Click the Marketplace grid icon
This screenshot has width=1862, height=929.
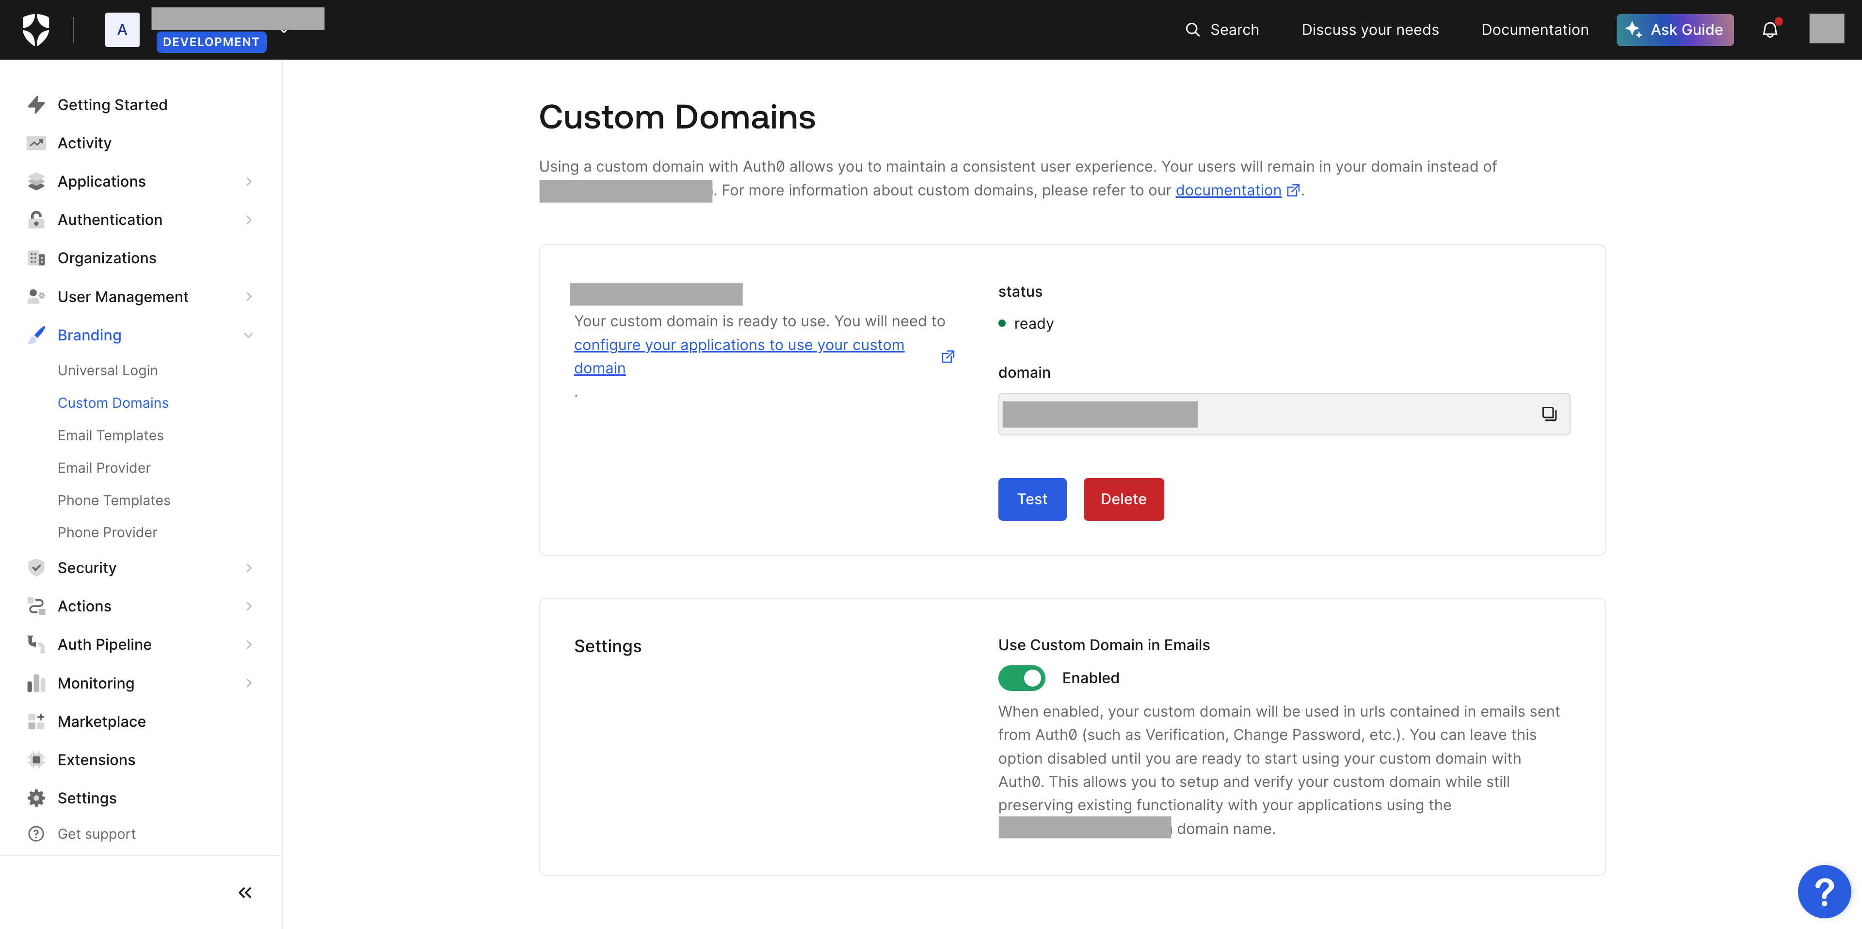(x=36, y=721)
